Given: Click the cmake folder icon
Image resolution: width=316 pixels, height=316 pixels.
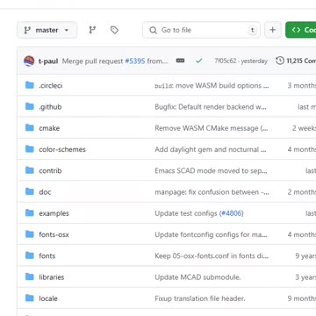Looking at the screenshot, I should [30, 128].
